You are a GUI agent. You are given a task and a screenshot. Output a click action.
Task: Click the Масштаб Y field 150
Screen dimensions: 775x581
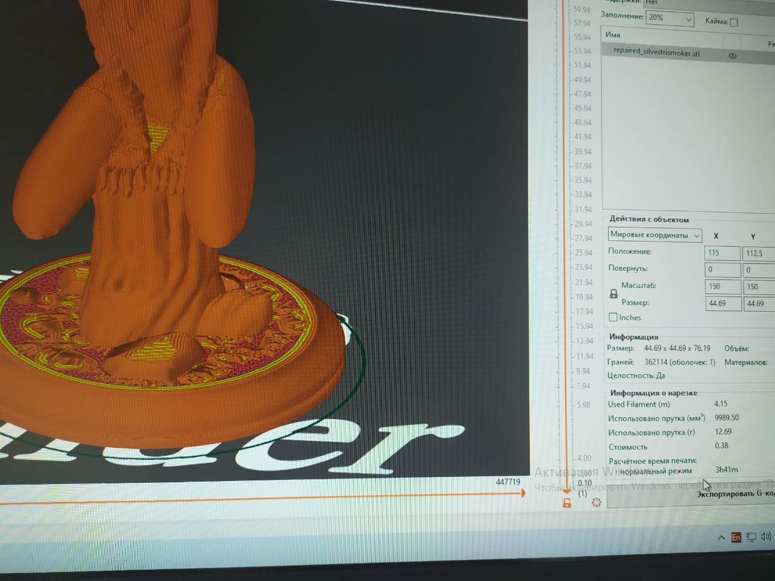(x=759, y=287)
